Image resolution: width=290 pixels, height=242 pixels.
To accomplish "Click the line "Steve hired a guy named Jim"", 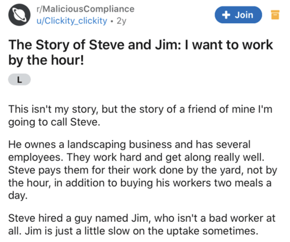I will tap(142, 218).
